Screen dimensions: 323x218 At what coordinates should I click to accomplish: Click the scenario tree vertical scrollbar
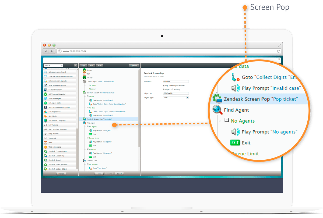pyautogui.click(x=139, y=109)
